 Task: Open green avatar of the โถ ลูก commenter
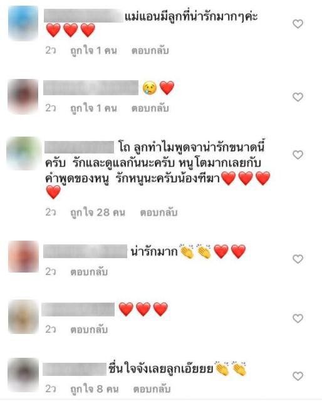[24, 154]
